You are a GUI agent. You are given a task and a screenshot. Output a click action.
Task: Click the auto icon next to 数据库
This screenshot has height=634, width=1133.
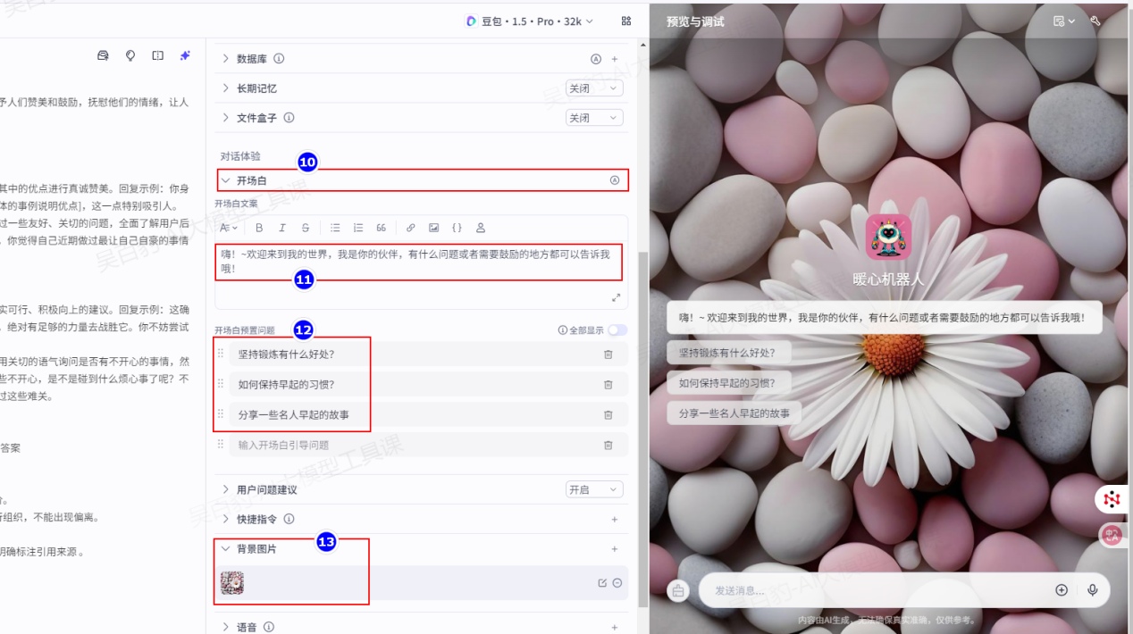pos(596,59)
